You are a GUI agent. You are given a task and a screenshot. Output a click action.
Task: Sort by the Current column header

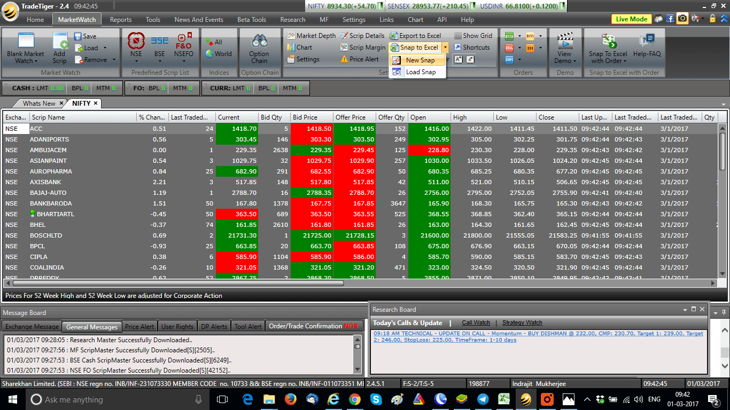[237, 117]
